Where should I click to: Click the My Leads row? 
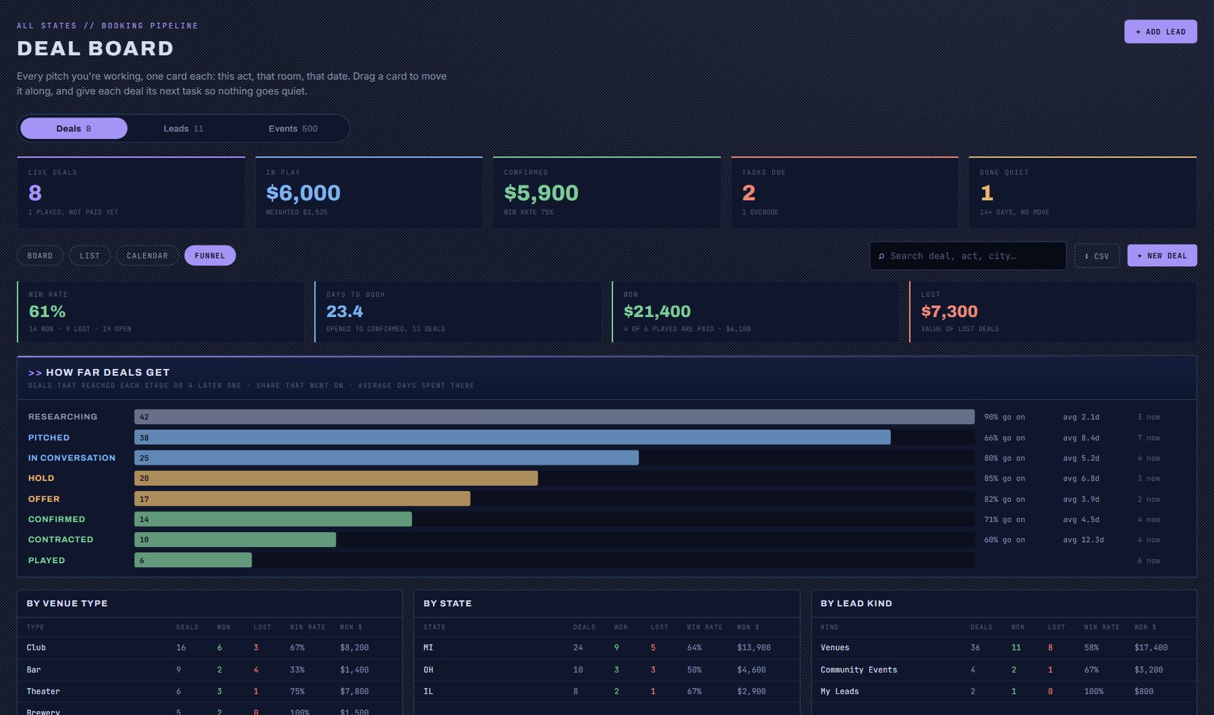pos(1004,691)
